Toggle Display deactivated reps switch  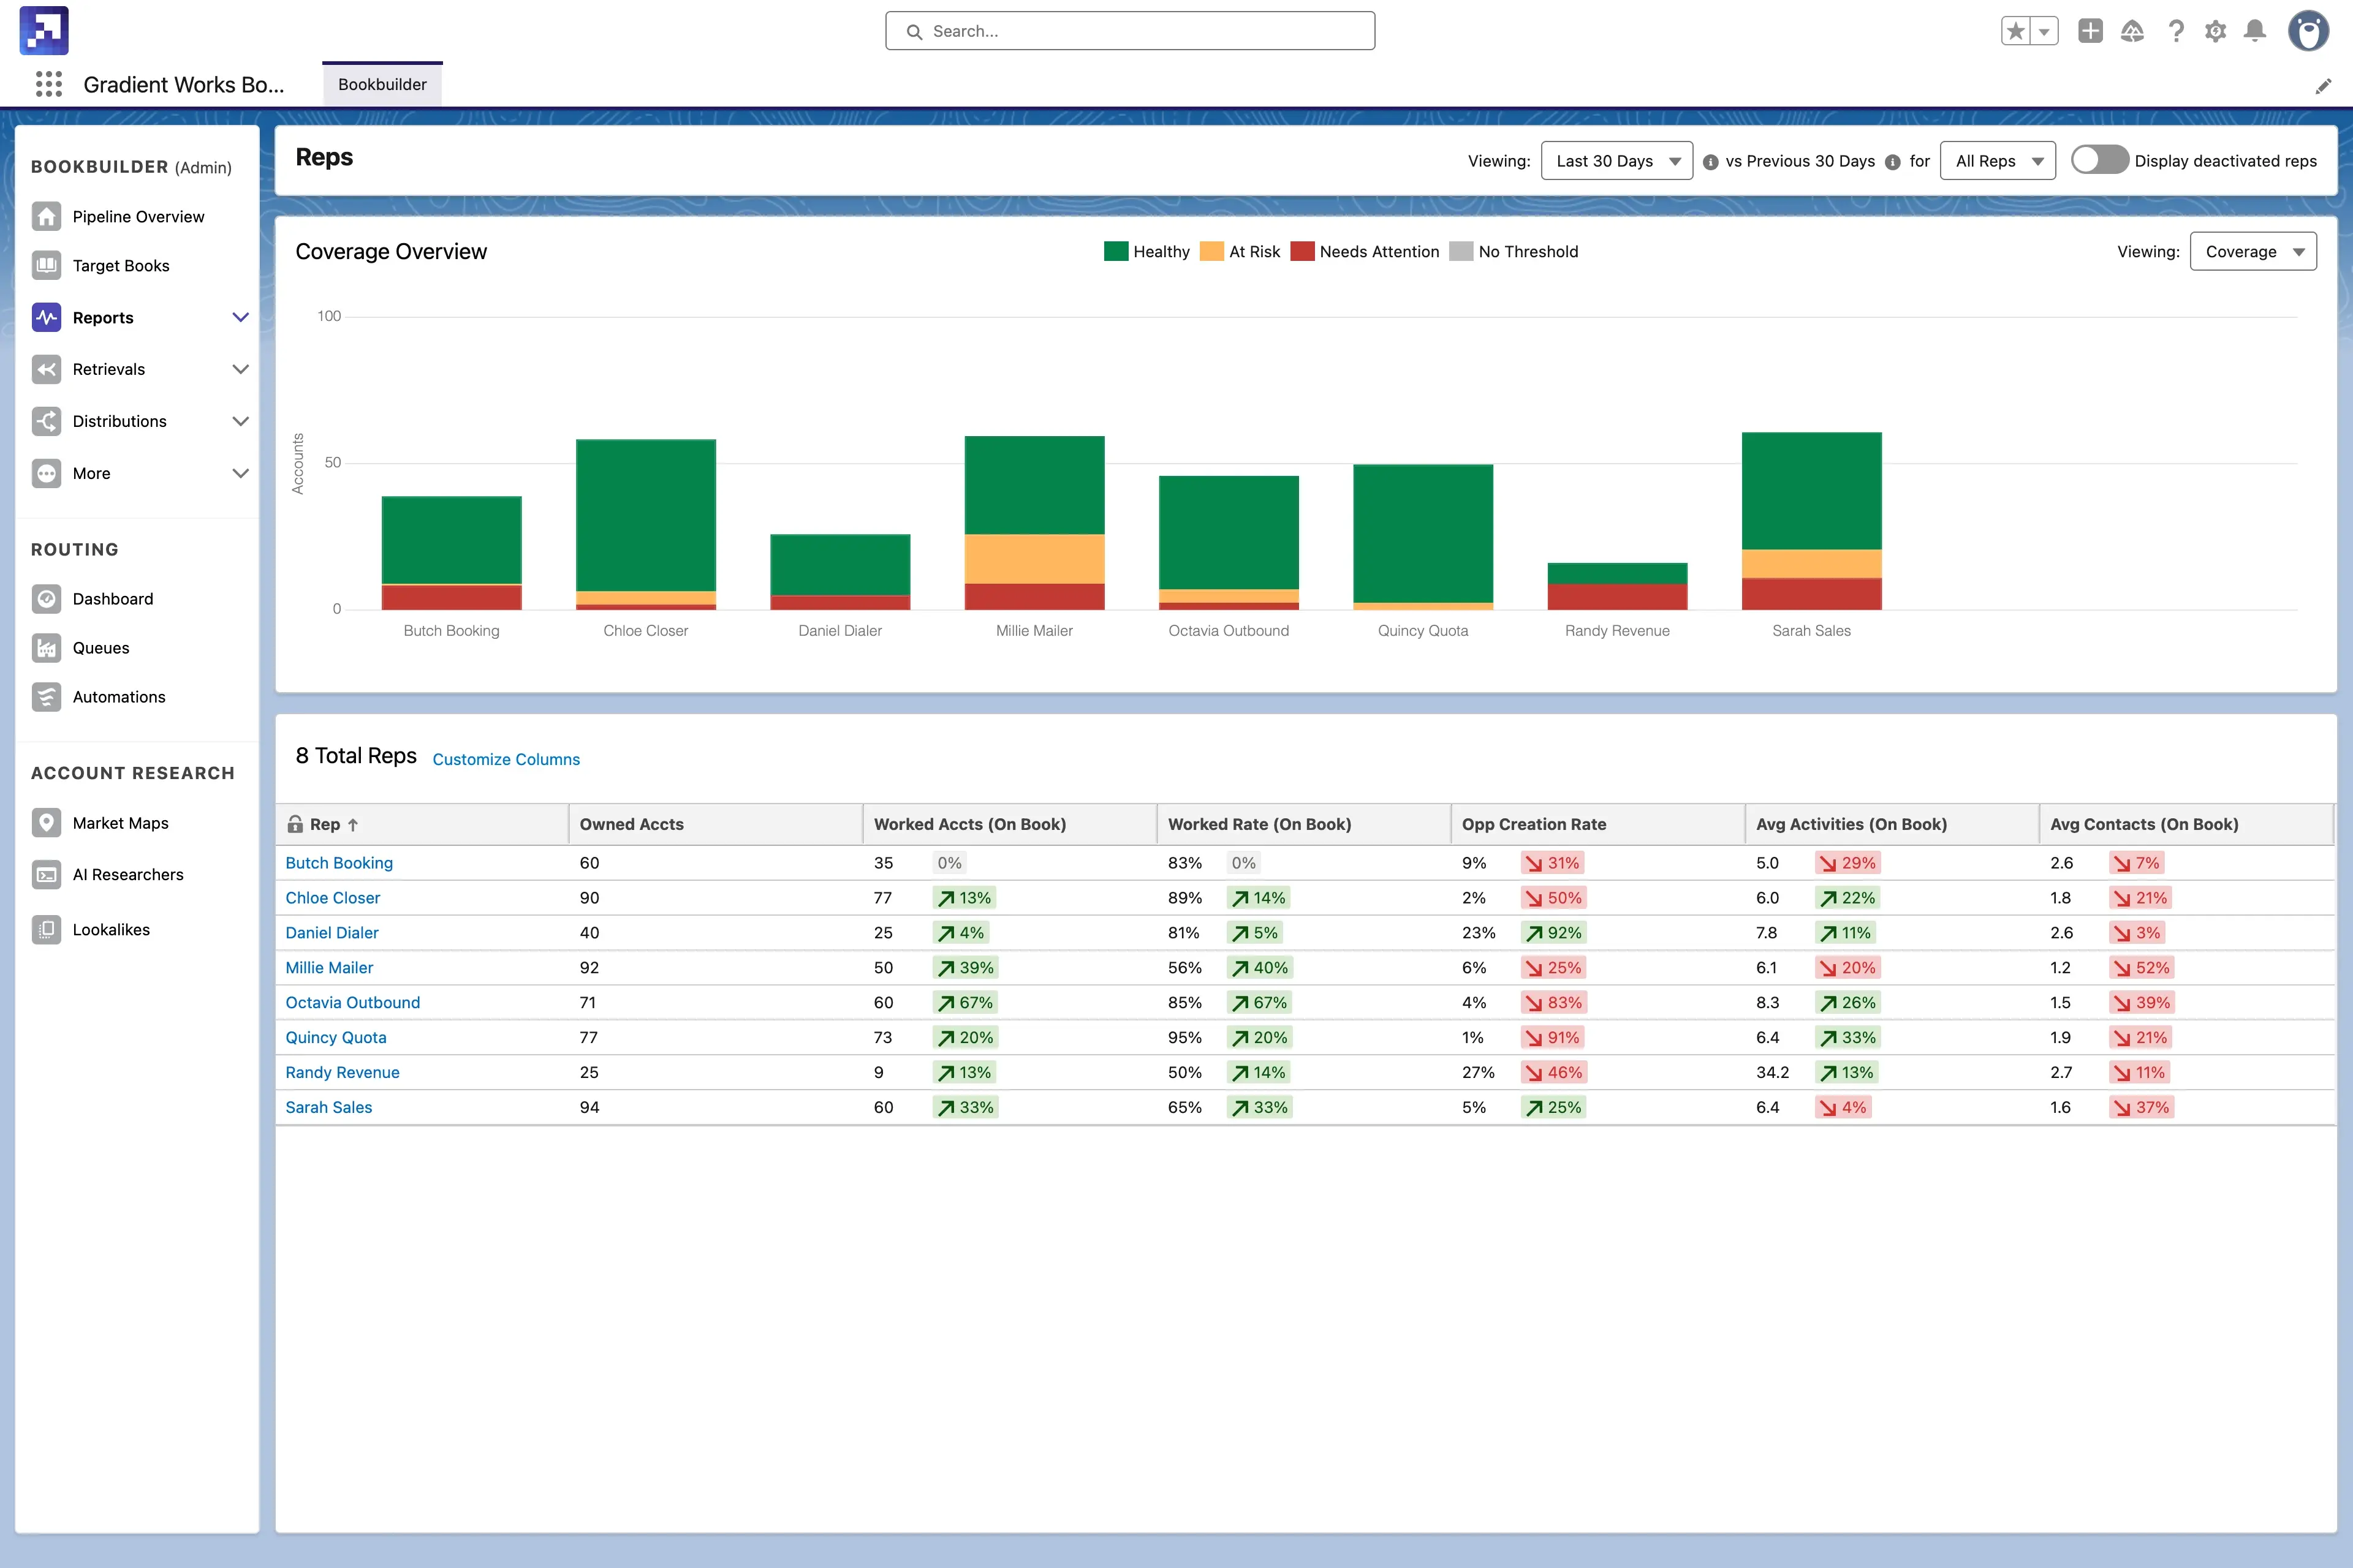(2099, 160)
